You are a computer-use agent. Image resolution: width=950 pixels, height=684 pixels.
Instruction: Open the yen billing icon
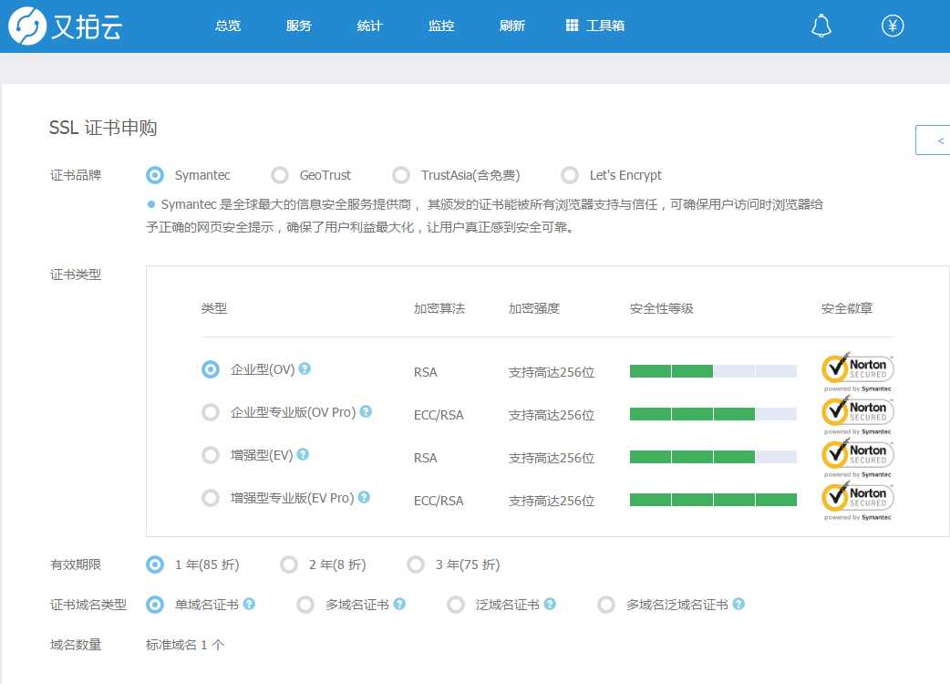pos(892,26)
